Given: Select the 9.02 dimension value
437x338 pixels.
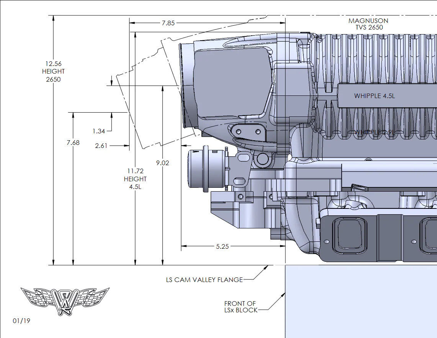Looking at the screenshot, I should coord(162,163).
